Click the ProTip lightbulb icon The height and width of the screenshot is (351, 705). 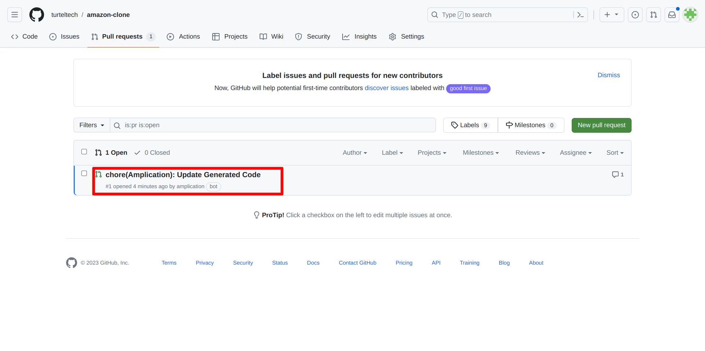tap(256, 215)
